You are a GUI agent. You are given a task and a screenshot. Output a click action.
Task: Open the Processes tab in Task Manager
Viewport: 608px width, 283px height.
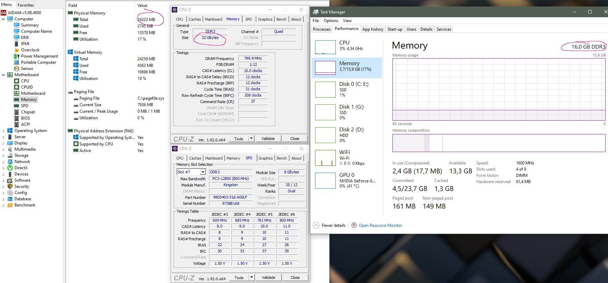pos(322,29)
